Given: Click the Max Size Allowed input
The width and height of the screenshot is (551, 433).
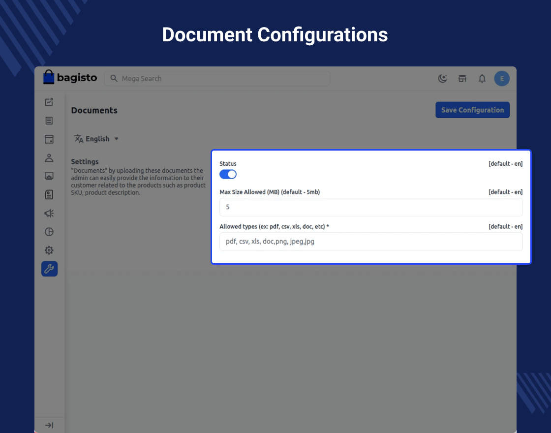Looking at the screenshot, I should [371, 207].
